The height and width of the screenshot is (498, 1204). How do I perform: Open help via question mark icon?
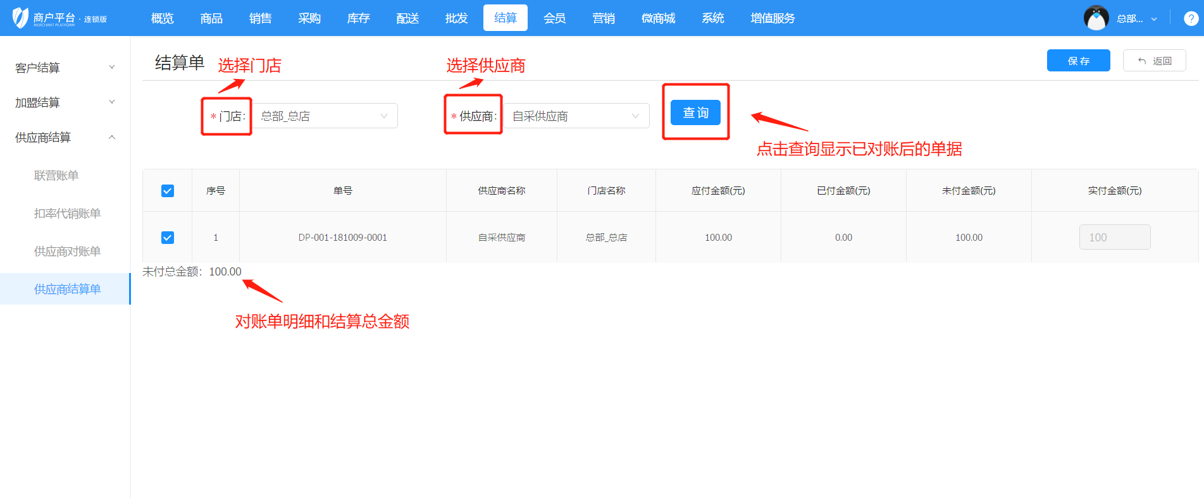(1191, 18)
